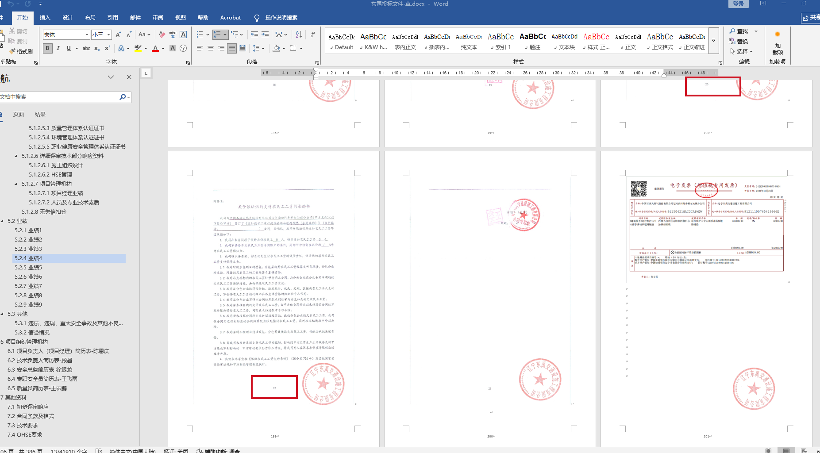Screen dimensions: 820x453
Task: Click the paragraph borders icon
Action: [293, 48]
